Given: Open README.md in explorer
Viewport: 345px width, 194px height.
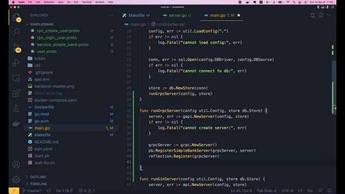Looking at the screenshot, I should (46, 142).
